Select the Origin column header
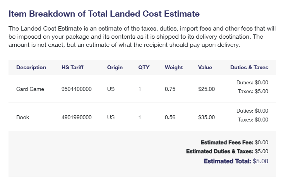Screen dimensions: 286x188 click(x=115, y=67)
